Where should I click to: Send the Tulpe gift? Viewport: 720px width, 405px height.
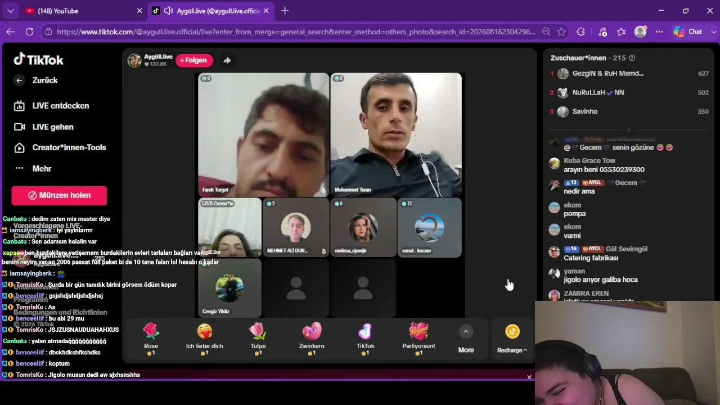point(258,339)
